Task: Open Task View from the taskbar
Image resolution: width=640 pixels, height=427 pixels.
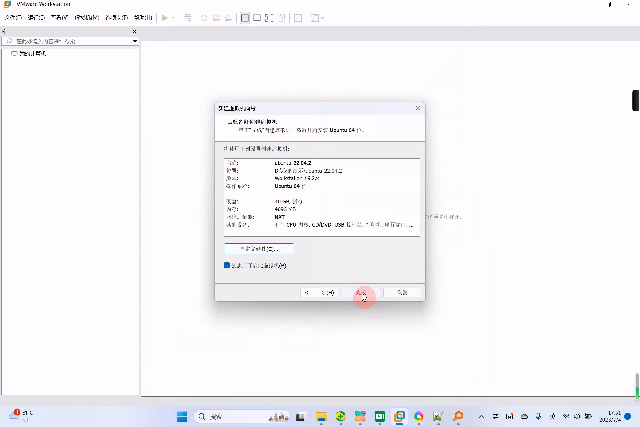Action: [x=301, y=417]
